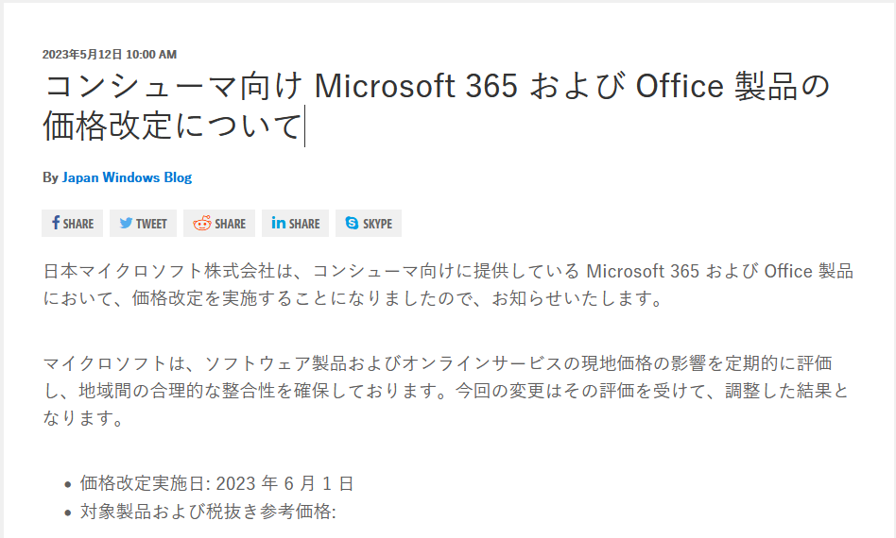This screenshot has width=896, height=538.
Task: Share on LinkedIn with SHARE label
Action: (295, 223)
